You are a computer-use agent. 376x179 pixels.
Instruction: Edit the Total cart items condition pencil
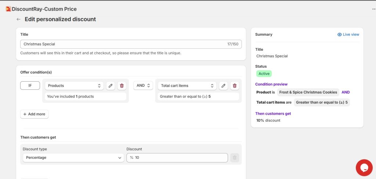(x=223, y=86)
